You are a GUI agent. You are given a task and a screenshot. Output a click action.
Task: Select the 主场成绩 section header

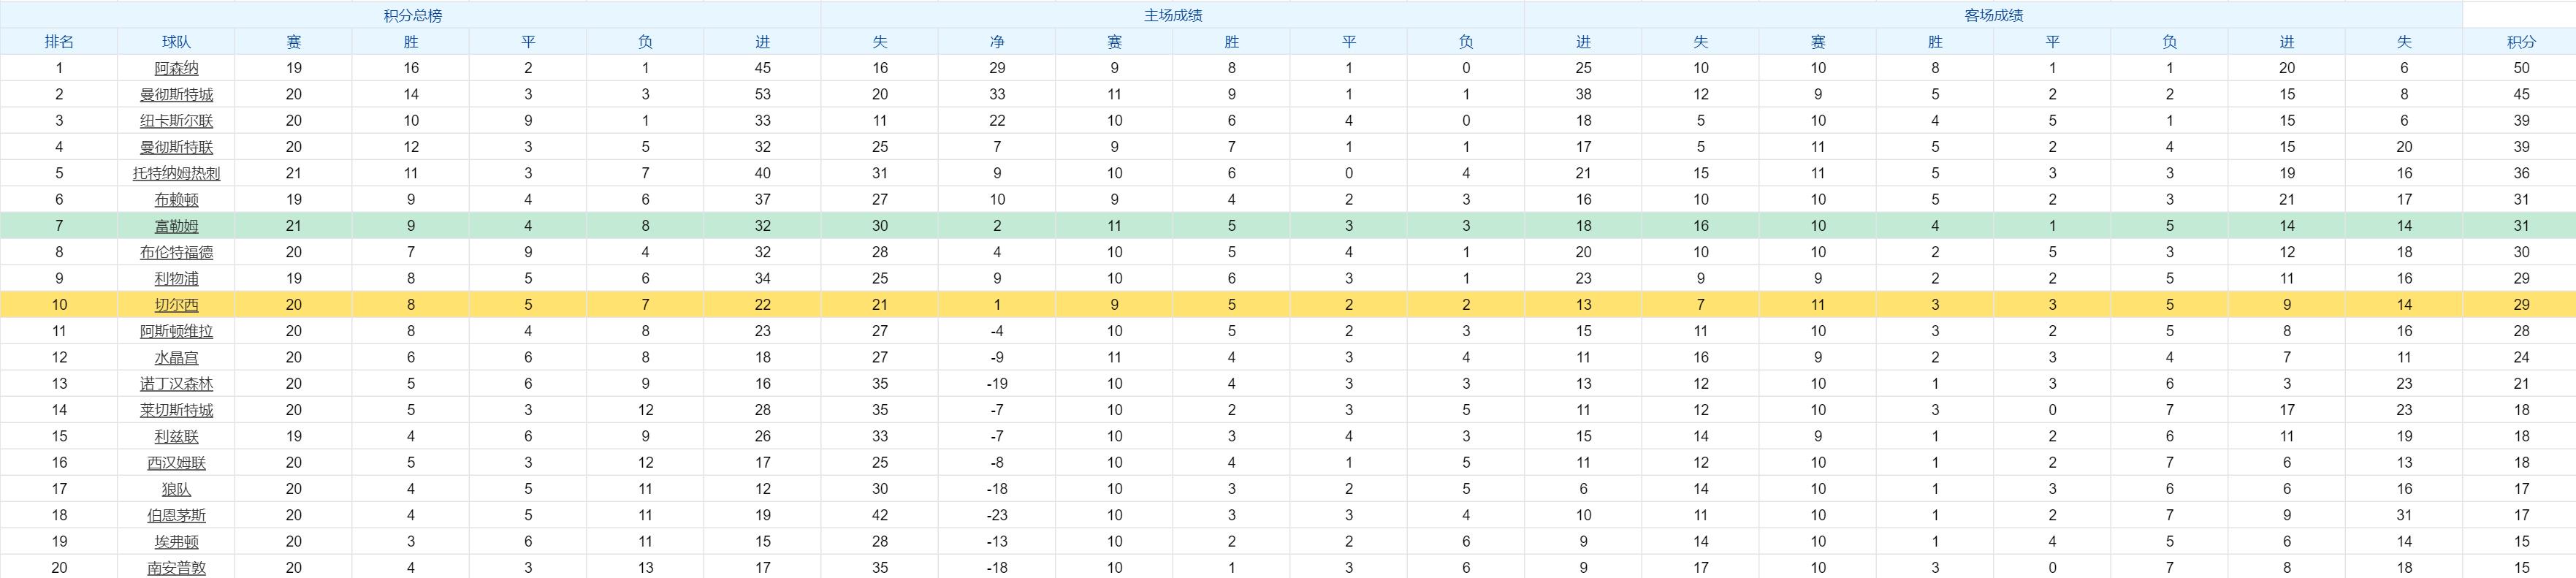[1173, 15]
